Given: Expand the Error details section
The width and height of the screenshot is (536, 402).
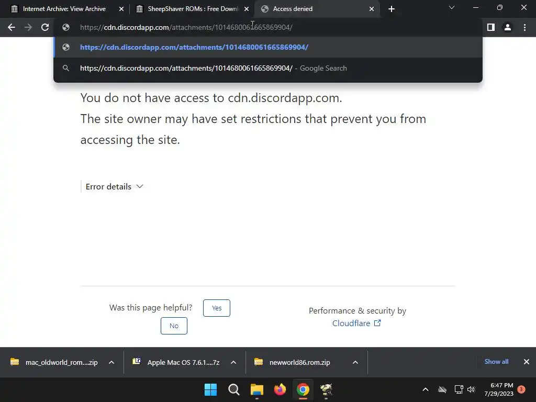Looking at the screenshot, I should coord(114,187).
